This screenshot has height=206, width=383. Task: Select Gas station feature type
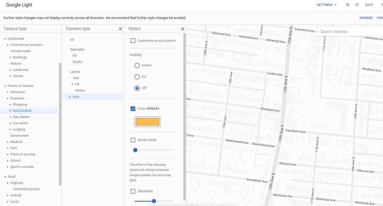[x=22, y=117]
